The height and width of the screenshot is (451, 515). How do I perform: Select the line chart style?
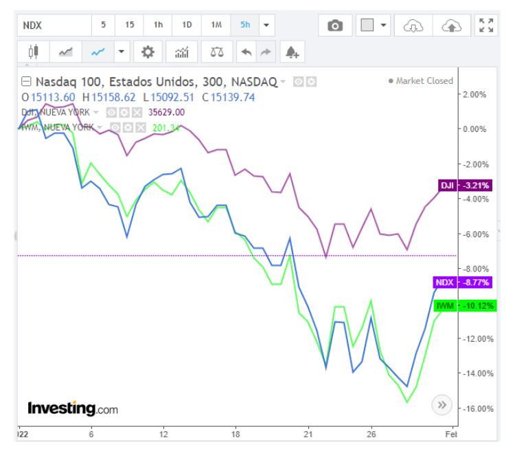point(98,52)
